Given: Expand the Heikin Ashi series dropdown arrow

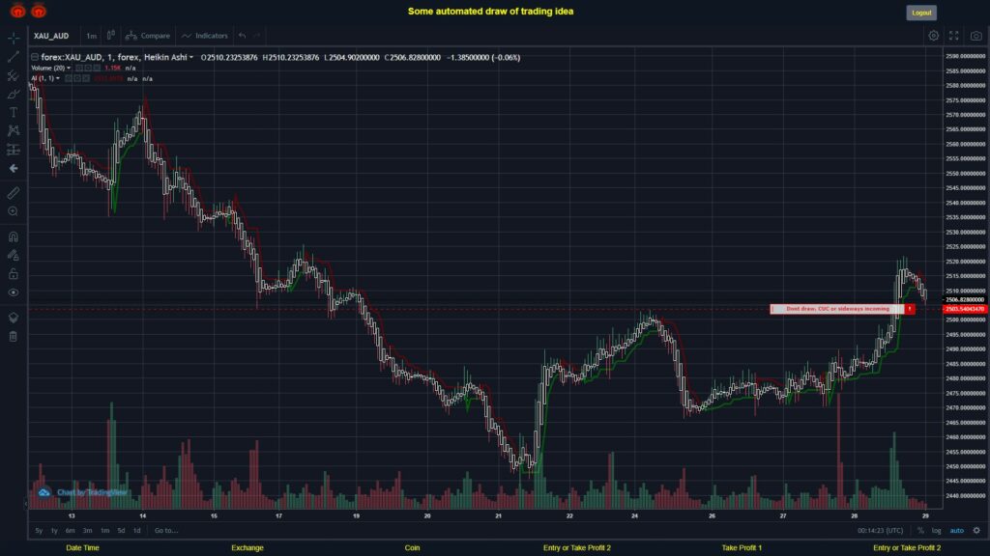Looking at the screenshot, I should click(x=191, y=57).
